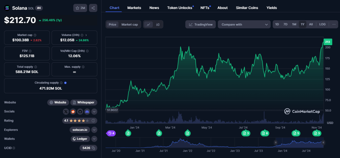Click the 213 current price label on chart

(x=327, y=42)
